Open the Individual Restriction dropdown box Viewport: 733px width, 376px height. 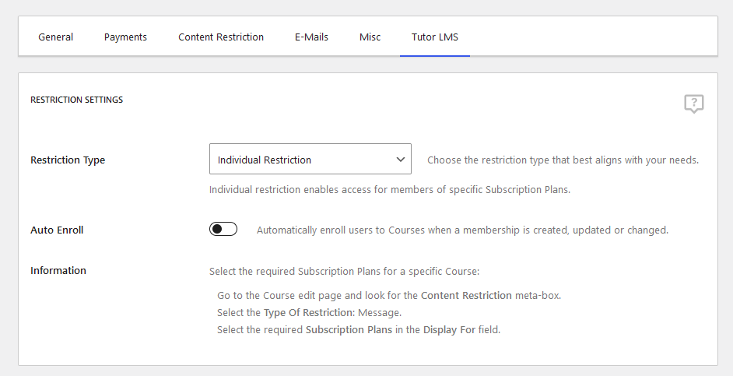(x=310, y=159)
